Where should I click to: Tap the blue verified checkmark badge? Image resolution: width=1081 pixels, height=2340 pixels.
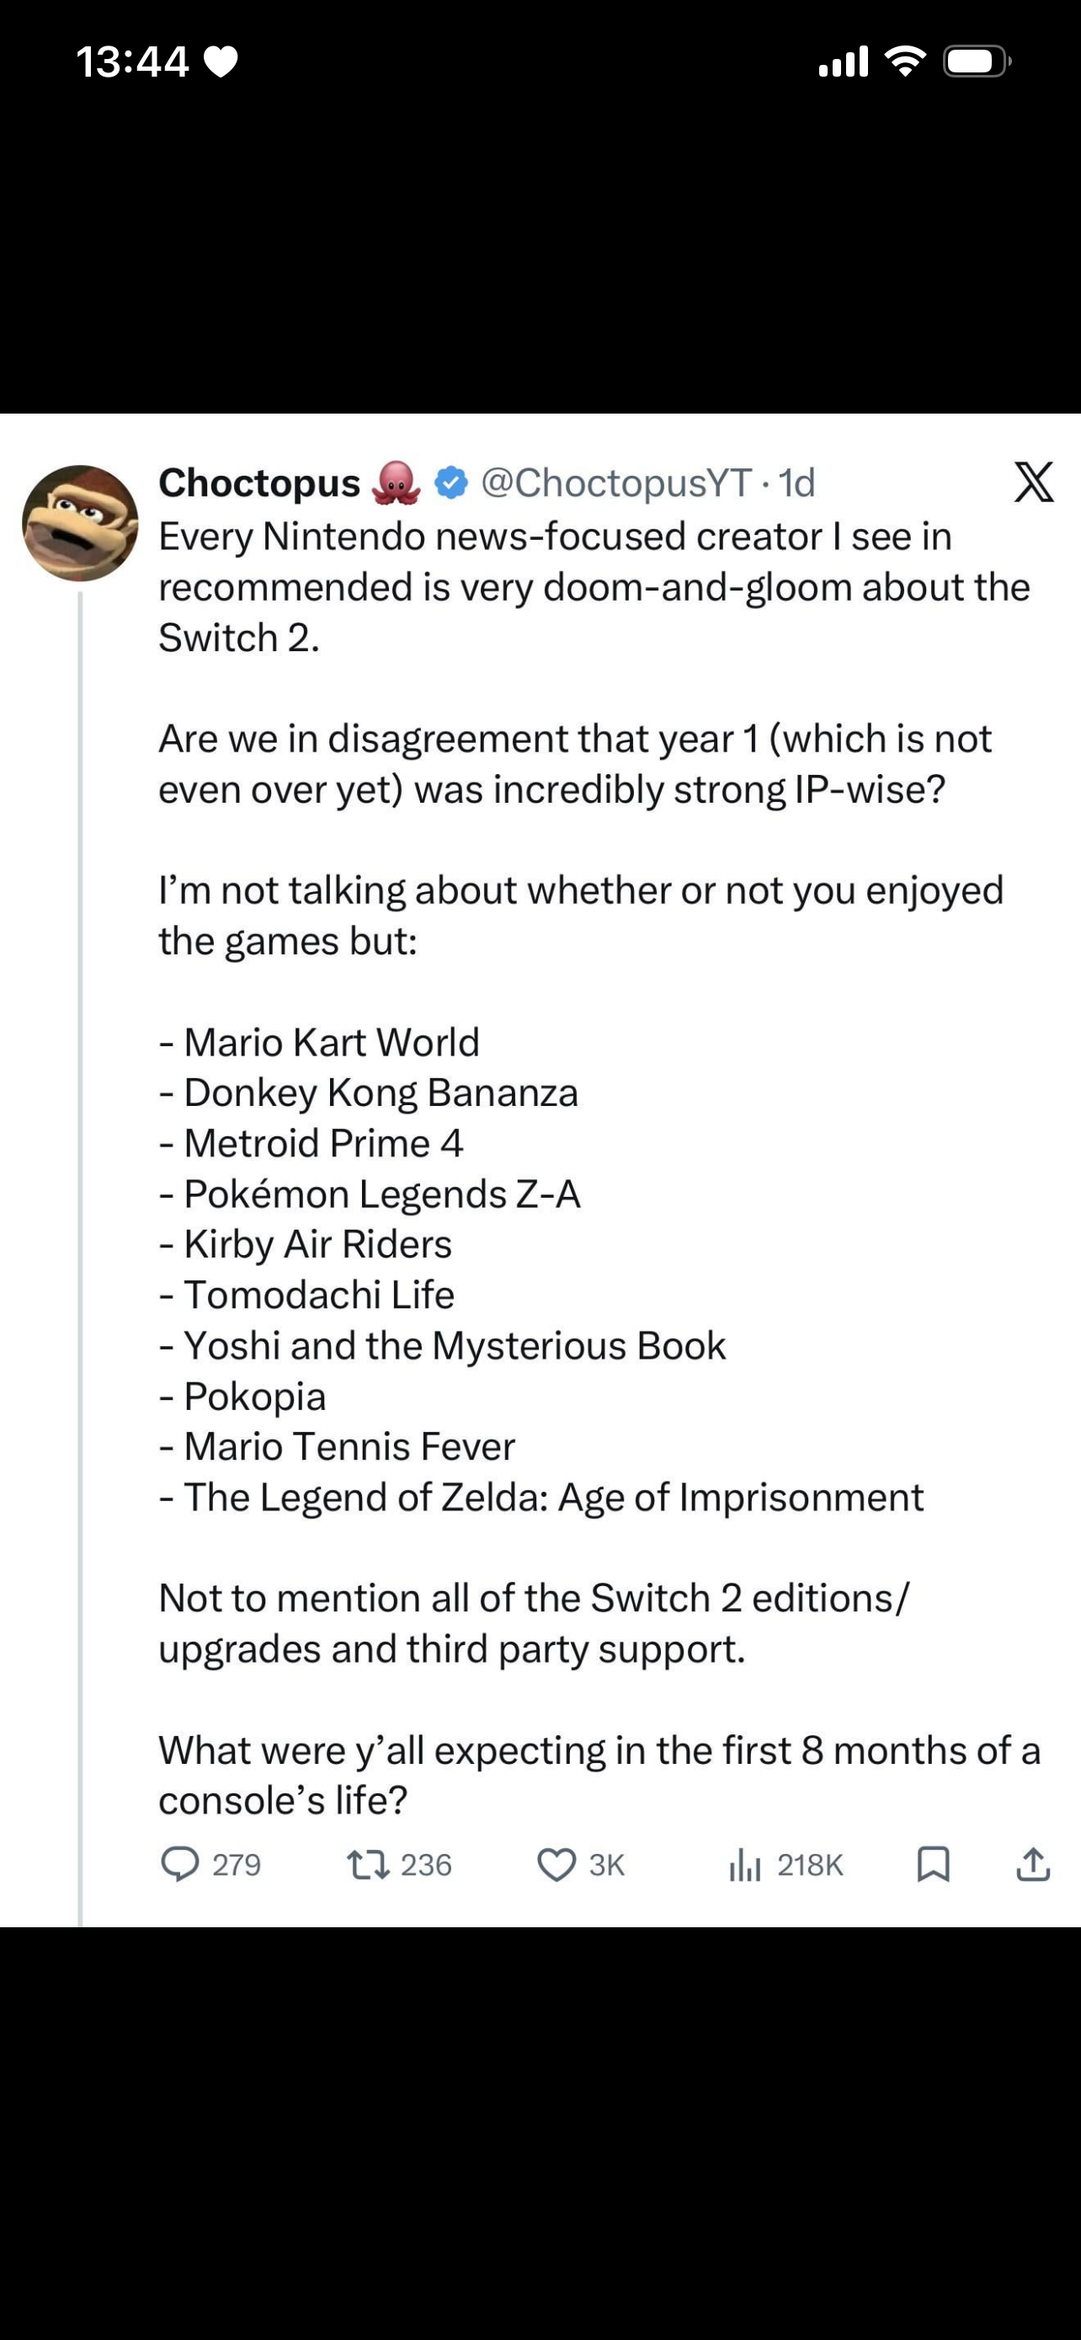pyautogui.click(x=451, y=483)
